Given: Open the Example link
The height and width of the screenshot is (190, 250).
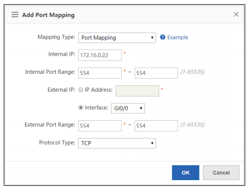Looking at the screenshot, I should [x=177, y=37].
